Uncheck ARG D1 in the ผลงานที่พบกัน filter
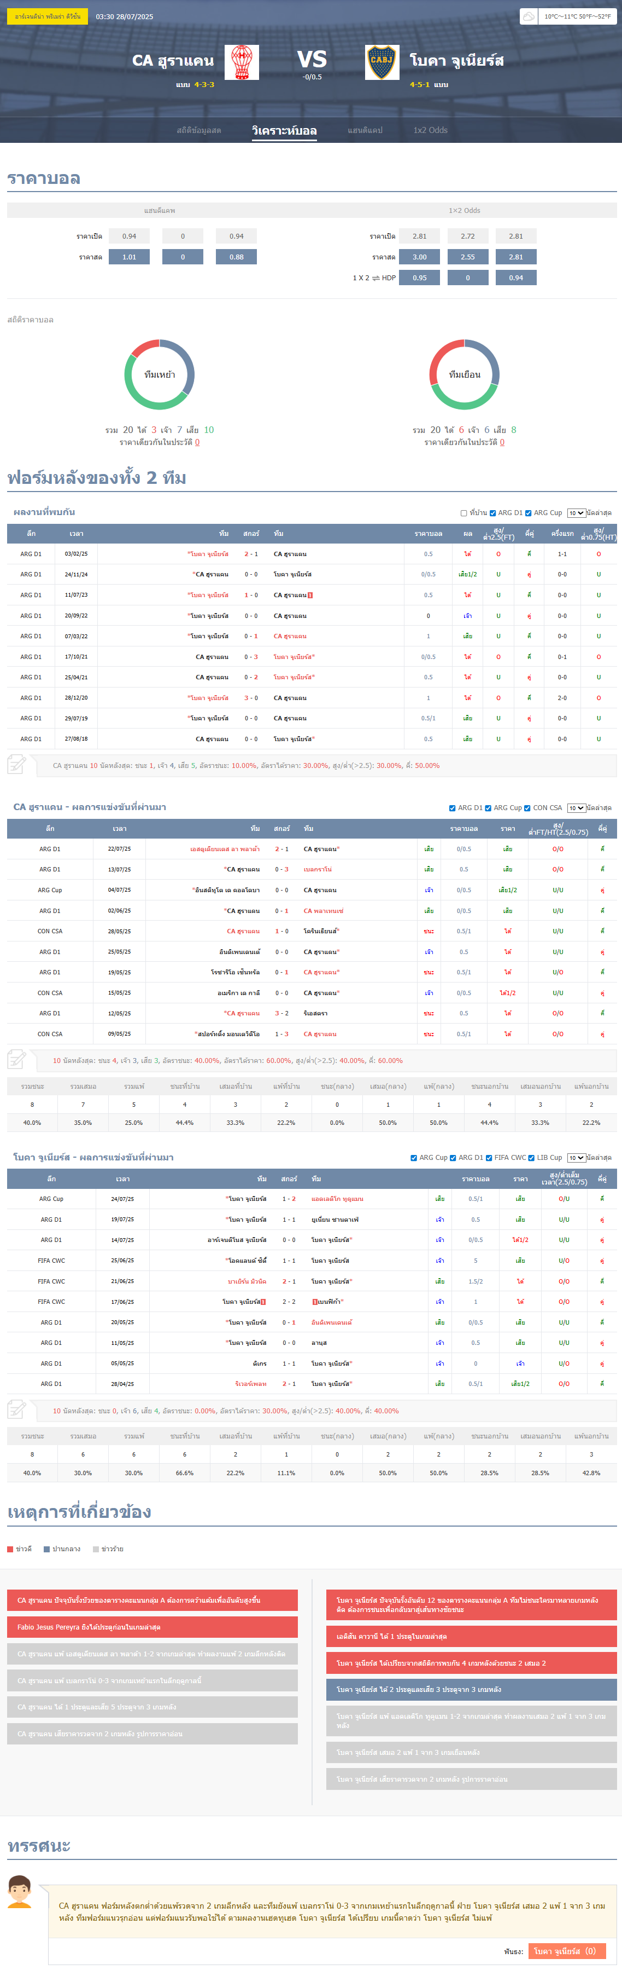 [493, 513]
